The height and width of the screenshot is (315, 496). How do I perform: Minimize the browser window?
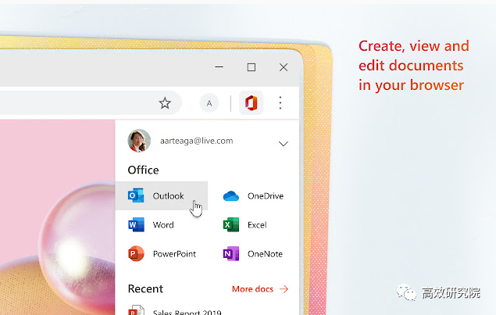pos(219,67)
